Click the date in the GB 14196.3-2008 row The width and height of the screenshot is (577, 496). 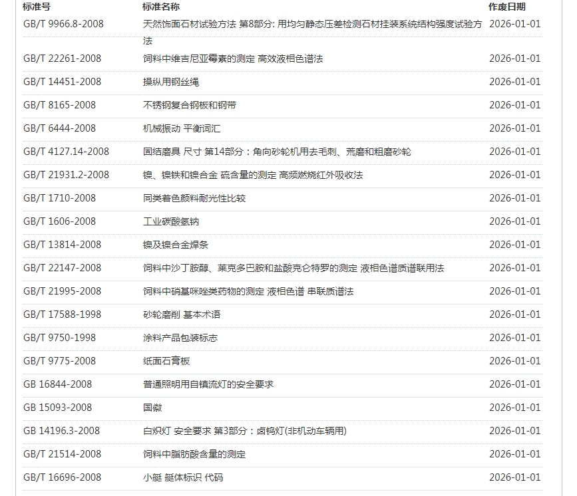click(x=514, y=431)
